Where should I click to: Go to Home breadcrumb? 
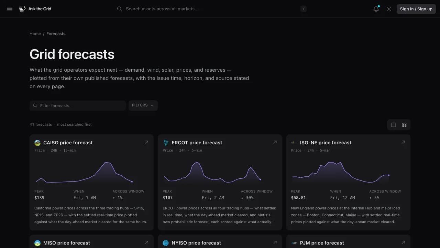coord(35,34)
